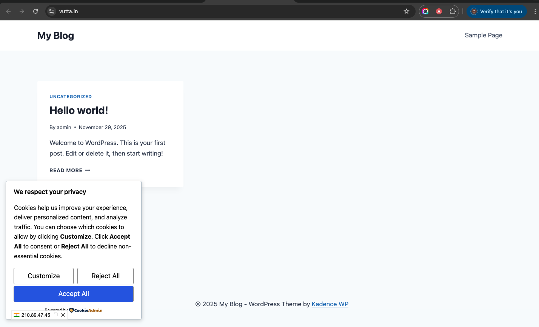Screen dimensions: 539x327
Task: Copy the IP address 210.89.47.45
Action: pos(55,315)
